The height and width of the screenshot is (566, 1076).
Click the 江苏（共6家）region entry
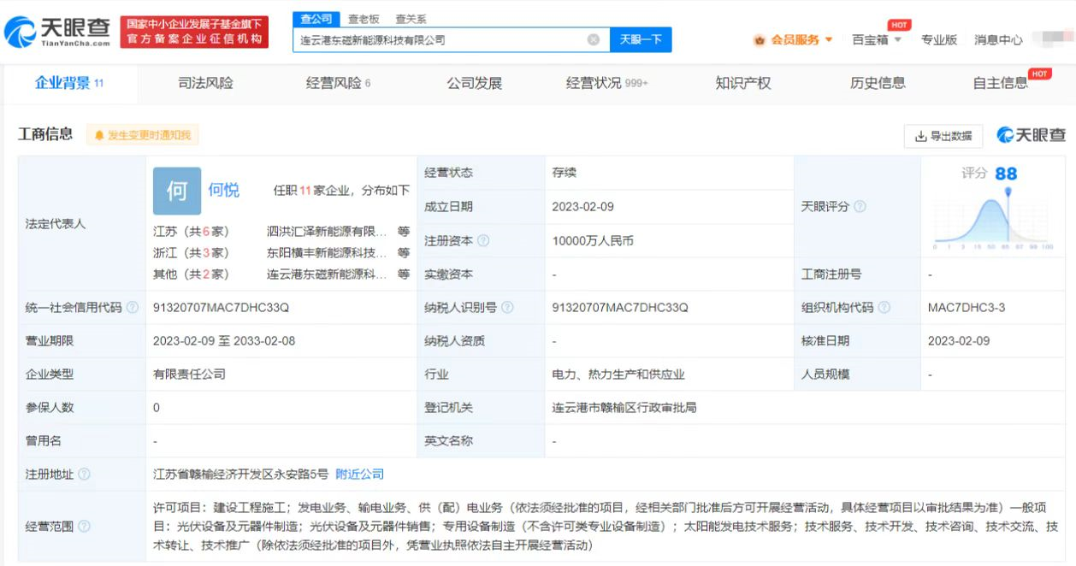pyautogui.click(x=191, y=231)
